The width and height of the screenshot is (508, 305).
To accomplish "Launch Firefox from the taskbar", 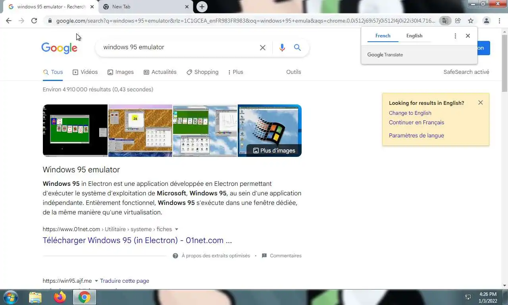I will point(60,297).
